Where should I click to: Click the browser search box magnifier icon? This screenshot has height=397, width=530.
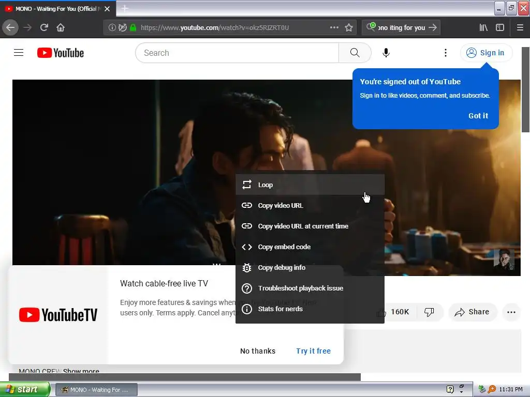pos(371,27)
